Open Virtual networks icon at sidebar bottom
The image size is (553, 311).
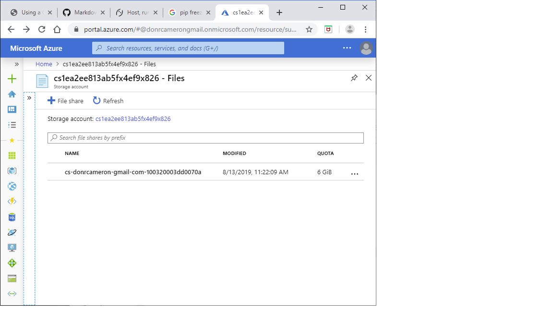(12, 294)
